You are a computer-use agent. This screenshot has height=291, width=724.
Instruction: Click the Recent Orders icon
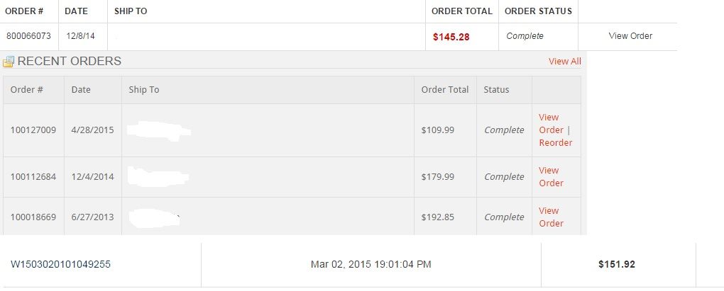pyautogui.click(x=9, y=62)
